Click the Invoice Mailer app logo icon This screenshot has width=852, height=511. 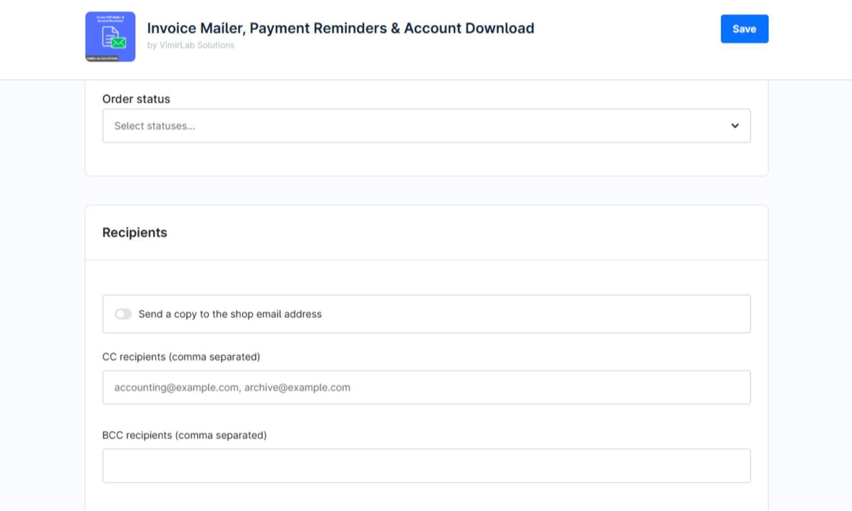point(110,36)
